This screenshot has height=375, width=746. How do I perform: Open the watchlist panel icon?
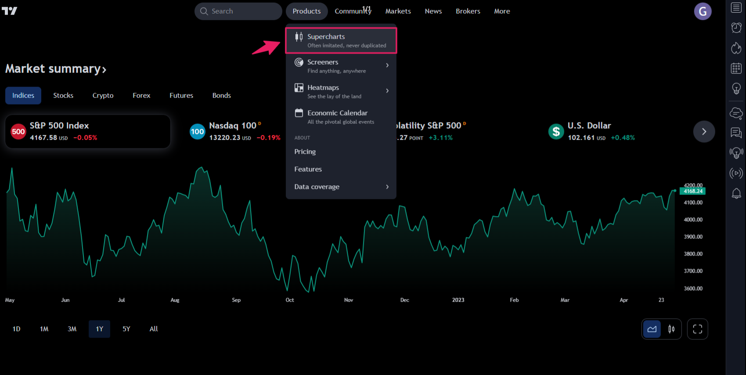[x=736, y=7]
